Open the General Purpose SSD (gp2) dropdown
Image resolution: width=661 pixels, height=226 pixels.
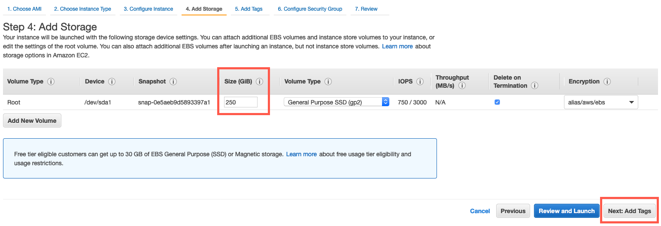click(x=336, y=102)
